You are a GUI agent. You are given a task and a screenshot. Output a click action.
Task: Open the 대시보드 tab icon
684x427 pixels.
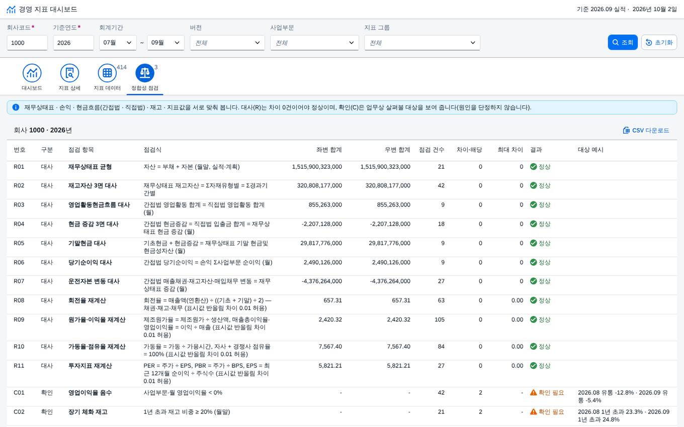pos(32,73)
